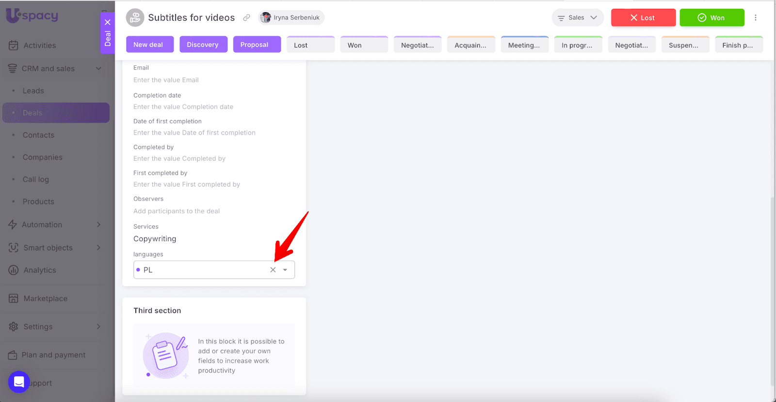Select the New deal stage
The image size is (776, 402).
click(150, 44)
